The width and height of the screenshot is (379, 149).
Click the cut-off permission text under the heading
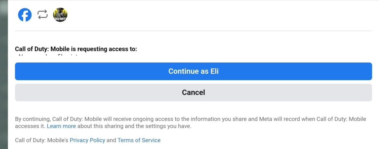point(51,56)
